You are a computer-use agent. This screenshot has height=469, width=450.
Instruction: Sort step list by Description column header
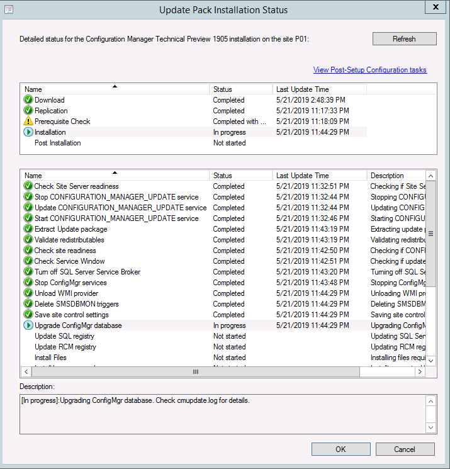pos(396,175)
